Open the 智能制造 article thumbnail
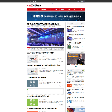Image resolution: width=112 pixels, height=112 pixels. click(x=32, y=83)
